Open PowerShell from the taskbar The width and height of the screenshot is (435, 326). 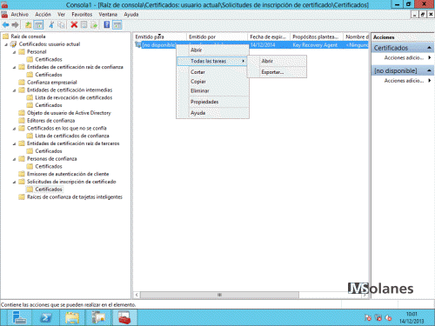[x=45, y=317]
